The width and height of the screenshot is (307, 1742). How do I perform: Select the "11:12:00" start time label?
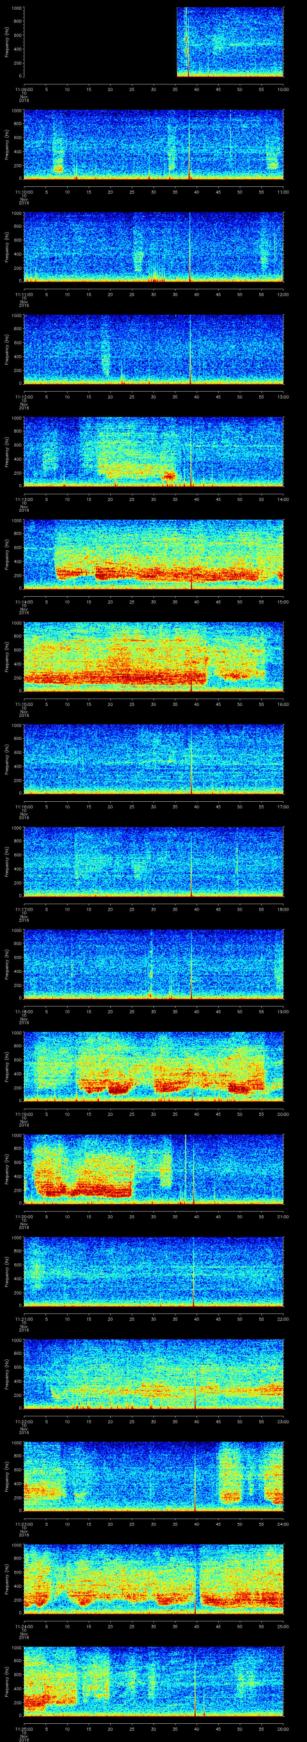24,397
